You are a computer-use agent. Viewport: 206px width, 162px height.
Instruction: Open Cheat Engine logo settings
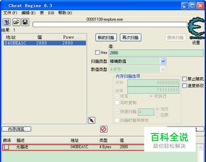tap(197, 28)
